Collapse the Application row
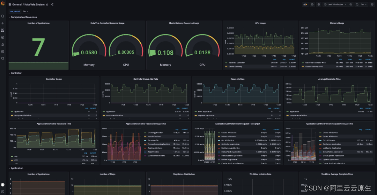 click(x=16, y=168)
